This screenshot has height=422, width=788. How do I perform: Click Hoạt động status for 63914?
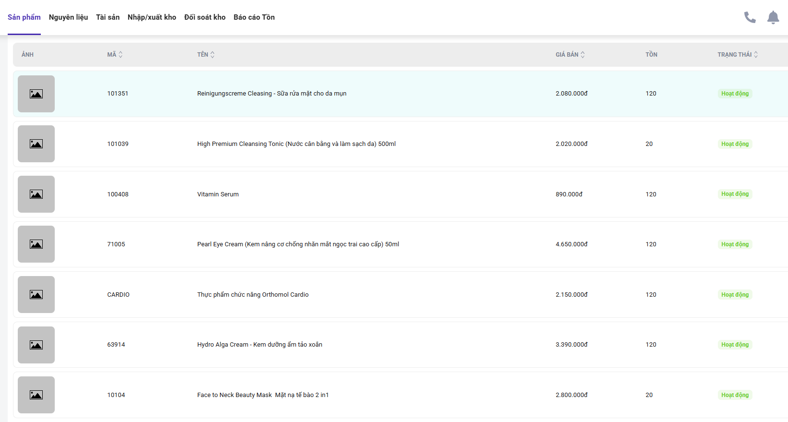click(x=735, y=345)
